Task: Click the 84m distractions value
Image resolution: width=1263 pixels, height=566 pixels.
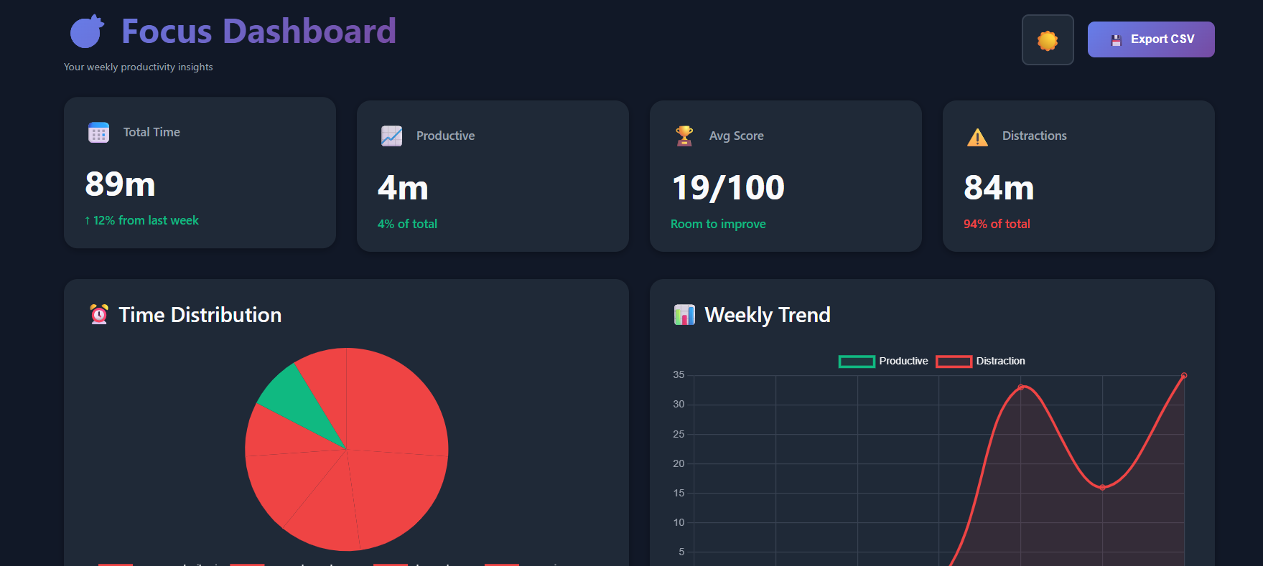Action: (x=999, y=188)
